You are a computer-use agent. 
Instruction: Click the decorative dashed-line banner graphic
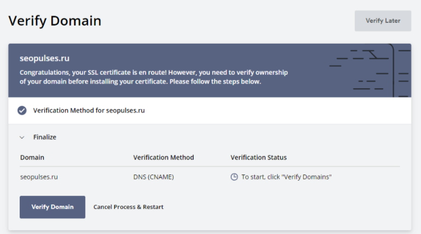[370, 70]
